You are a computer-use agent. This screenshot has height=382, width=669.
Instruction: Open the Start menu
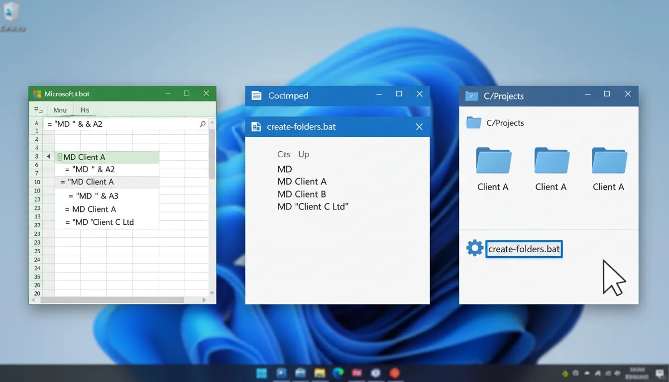pyautogui.click(x=262, y=373)
